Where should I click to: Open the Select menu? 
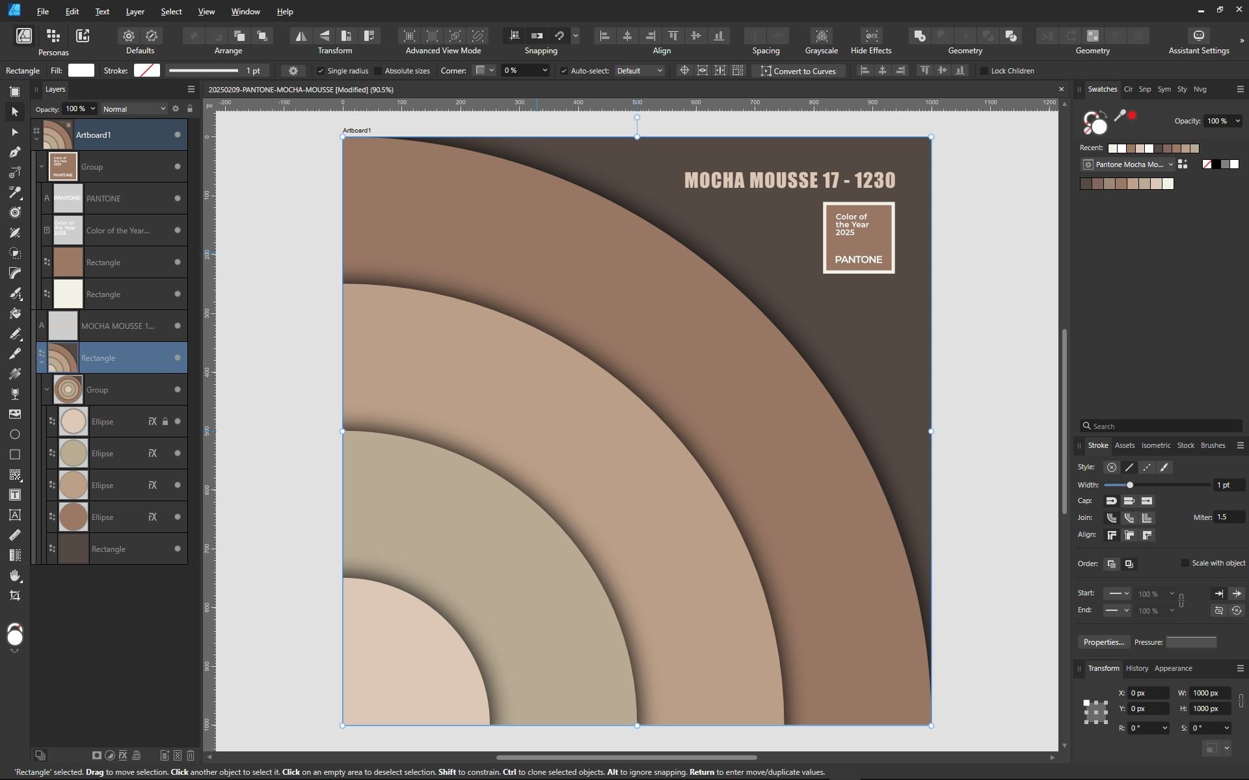coord(171,11)
